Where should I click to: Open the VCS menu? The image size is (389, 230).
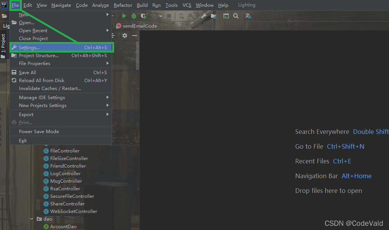(187, 5)
